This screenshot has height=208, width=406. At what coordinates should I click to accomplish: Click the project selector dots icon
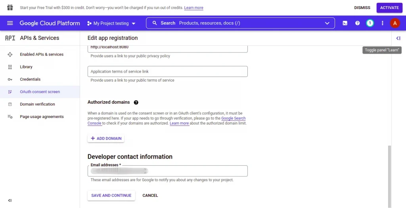click(x=89, y=23)
